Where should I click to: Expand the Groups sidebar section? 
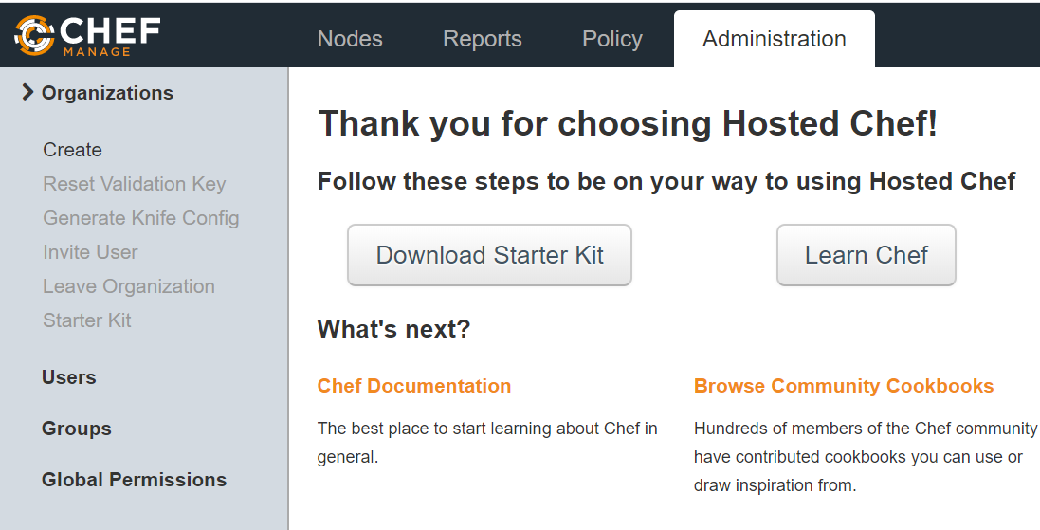[x=77, y=429]
